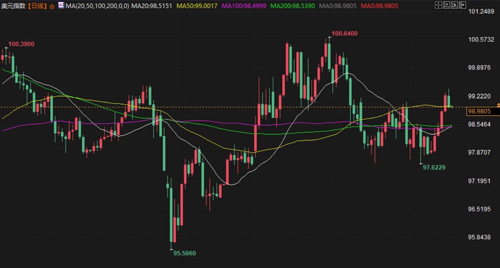
Task: Switch the 【日线】 period label
Action: [x=37, y=6]
